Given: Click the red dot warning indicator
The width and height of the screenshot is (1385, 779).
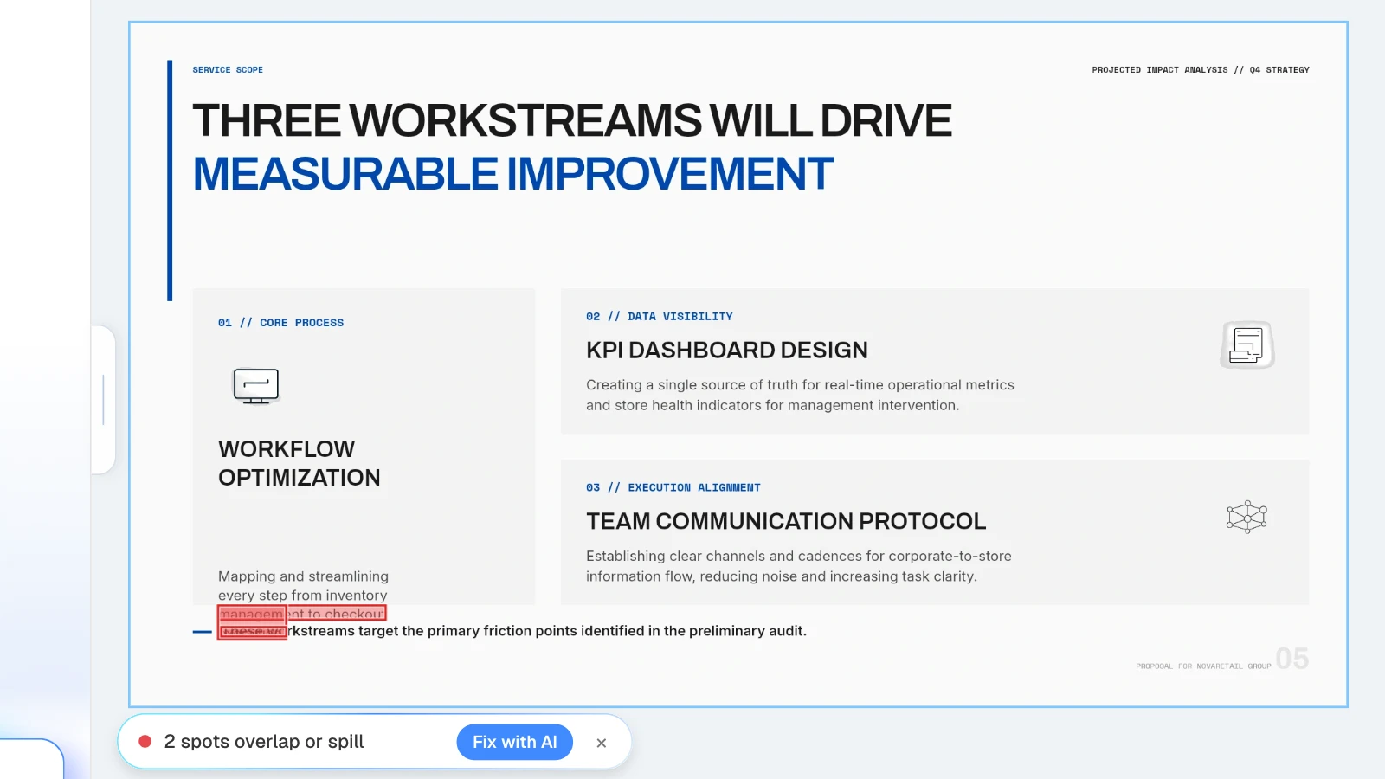Looking at the screenshot, I should [x=145, y=742].
